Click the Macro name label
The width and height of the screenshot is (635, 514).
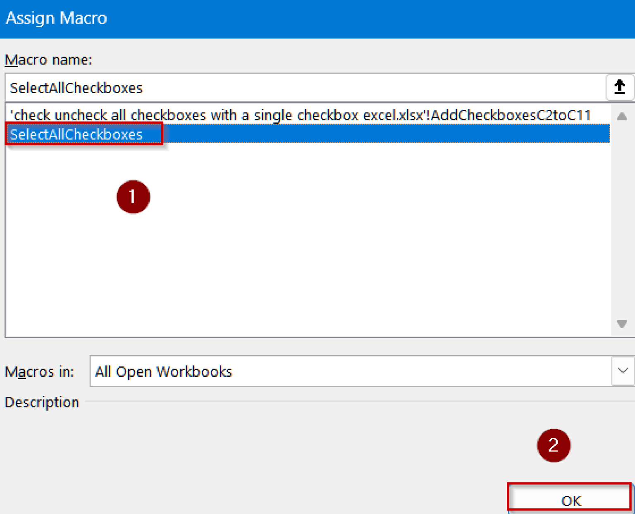coord(48,60)
